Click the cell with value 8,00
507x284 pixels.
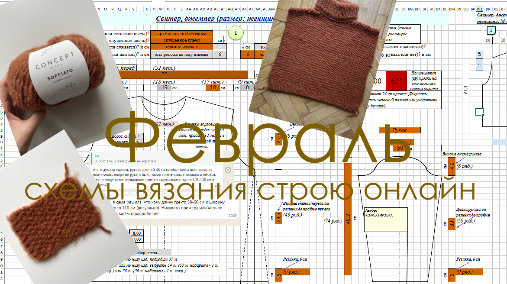pos(136,233)
